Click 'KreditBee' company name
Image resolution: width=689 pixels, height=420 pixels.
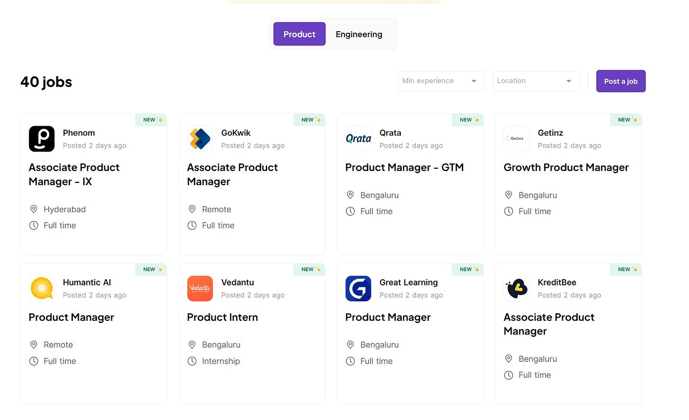[557, 283]
